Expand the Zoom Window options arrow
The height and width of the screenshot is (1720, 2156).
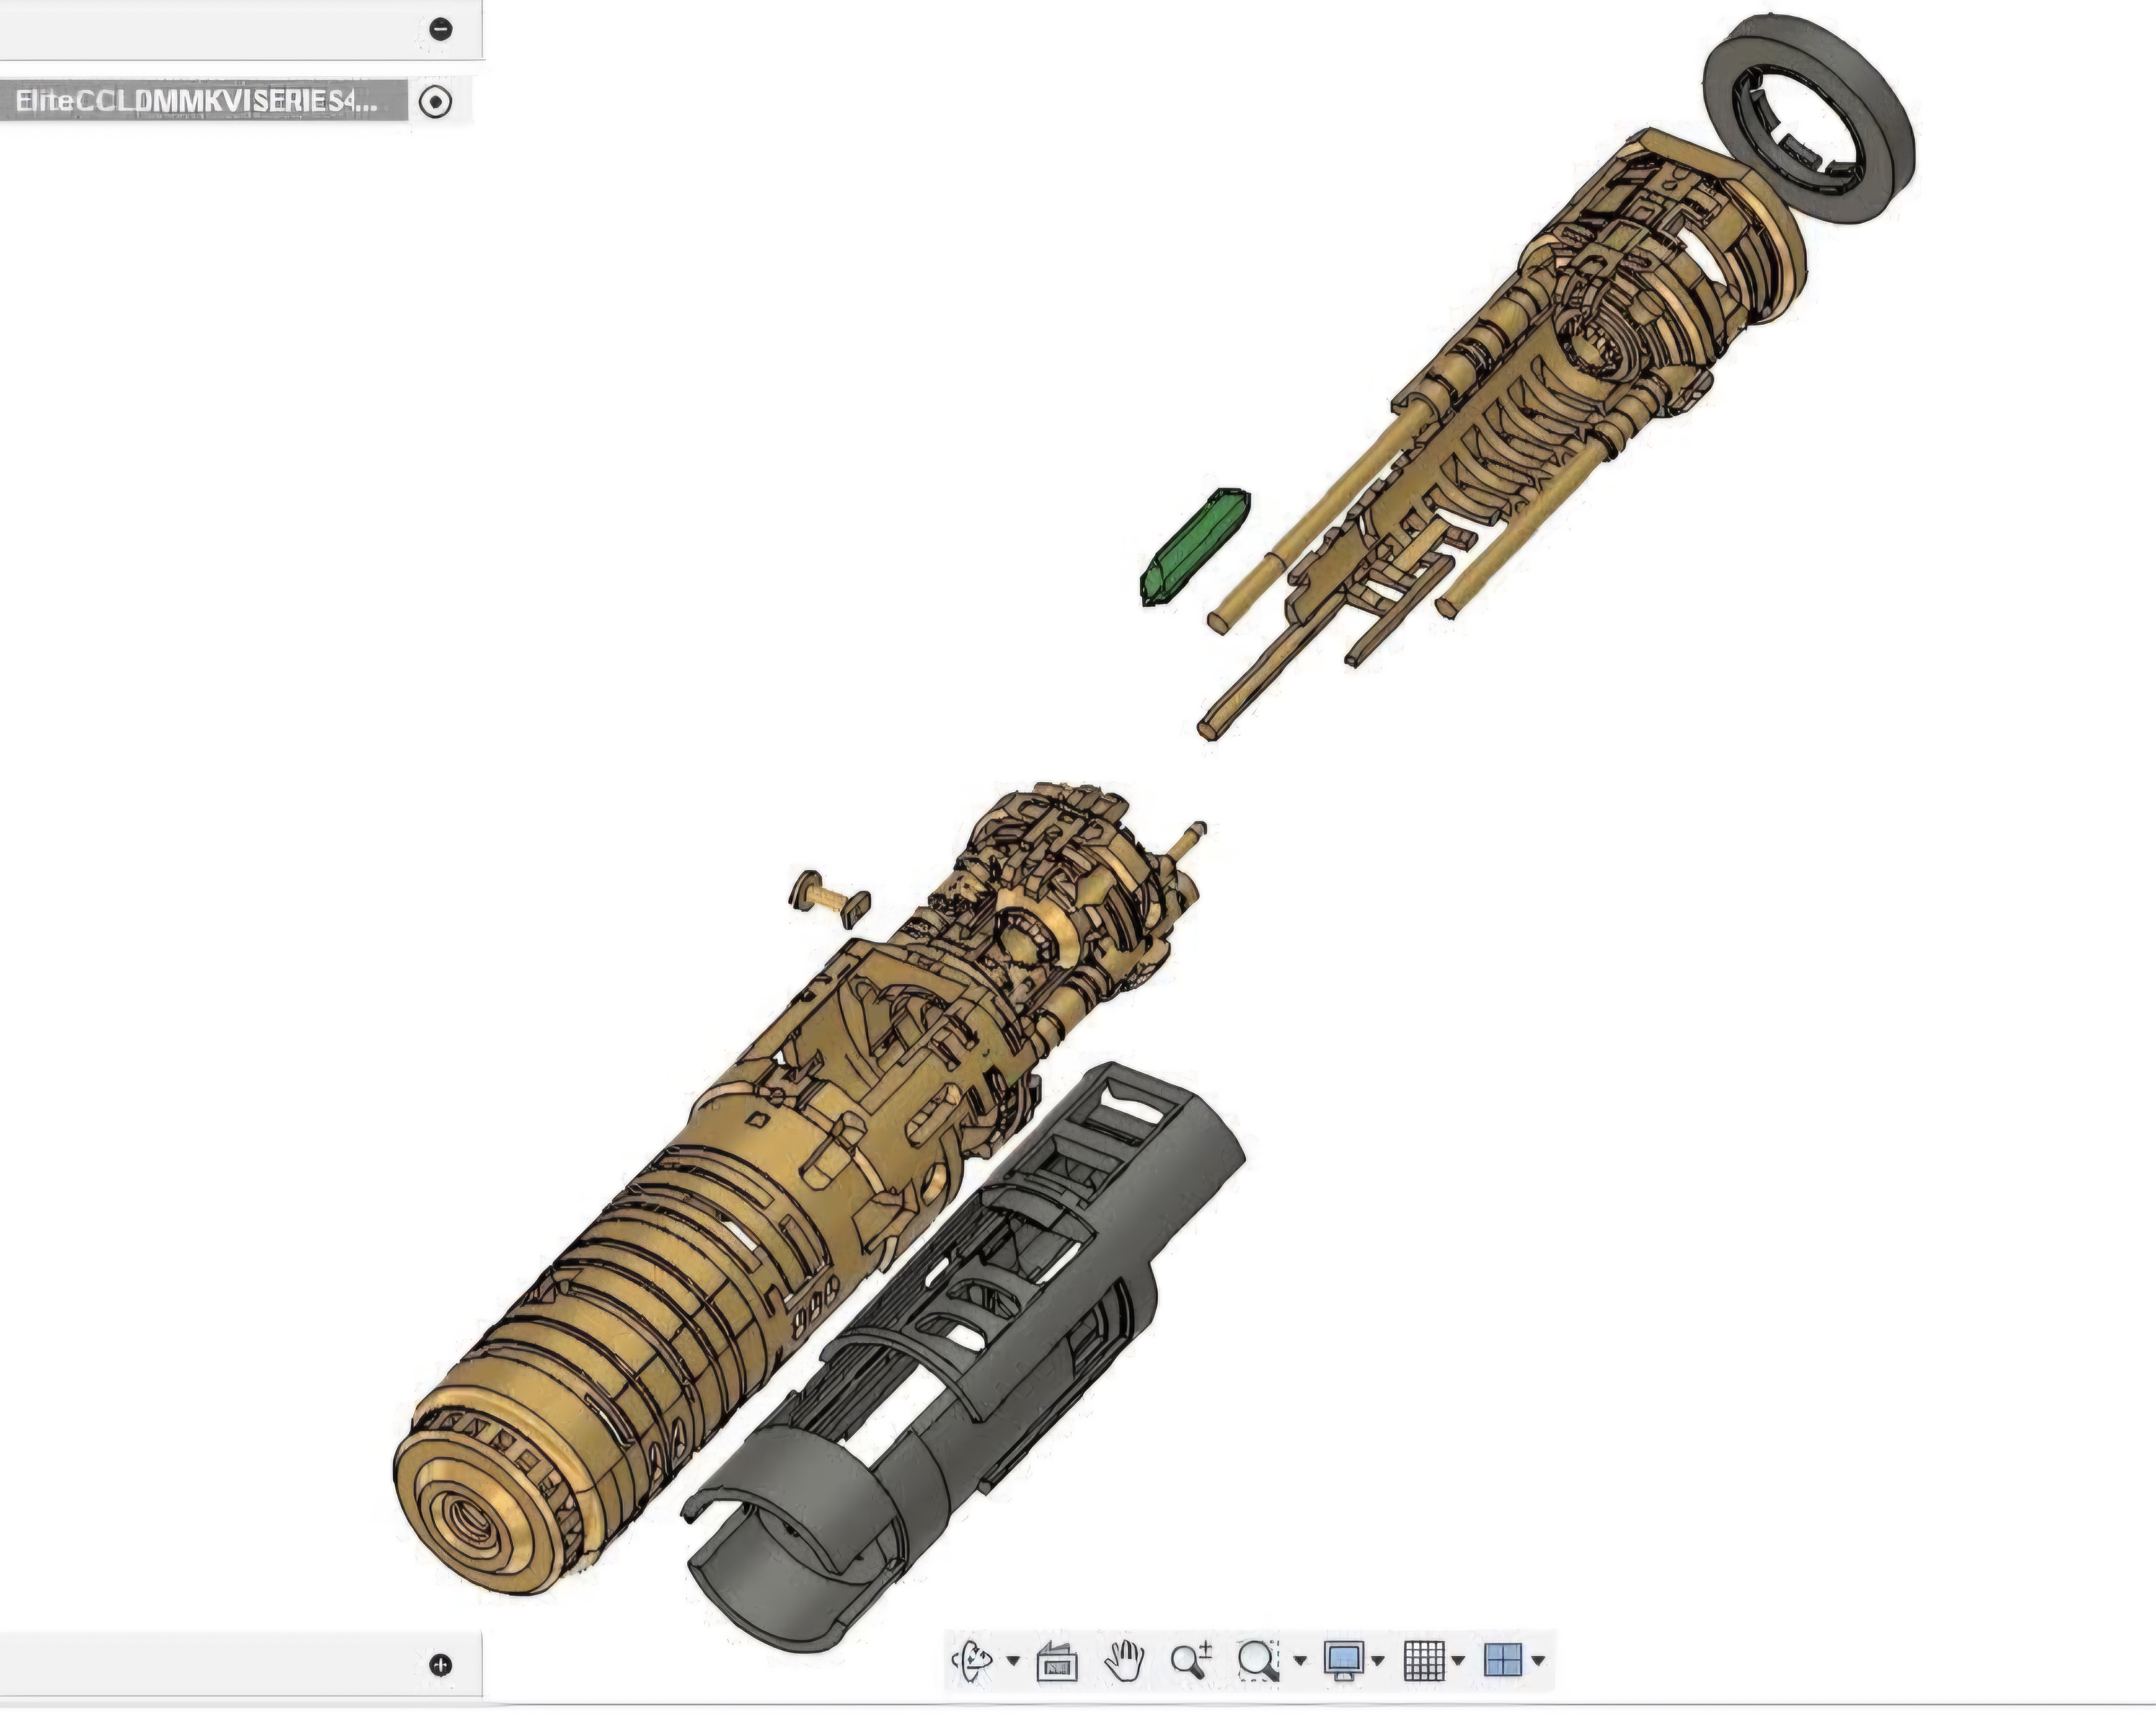coord(1300,1661)
